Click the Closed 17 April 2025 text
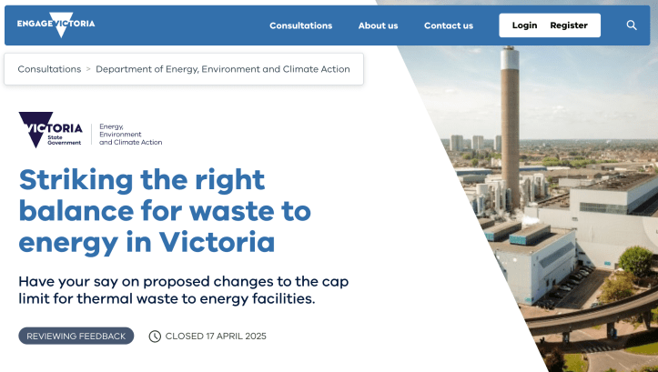The height and width of the screenshot is (372, 658). coord(216,337)
